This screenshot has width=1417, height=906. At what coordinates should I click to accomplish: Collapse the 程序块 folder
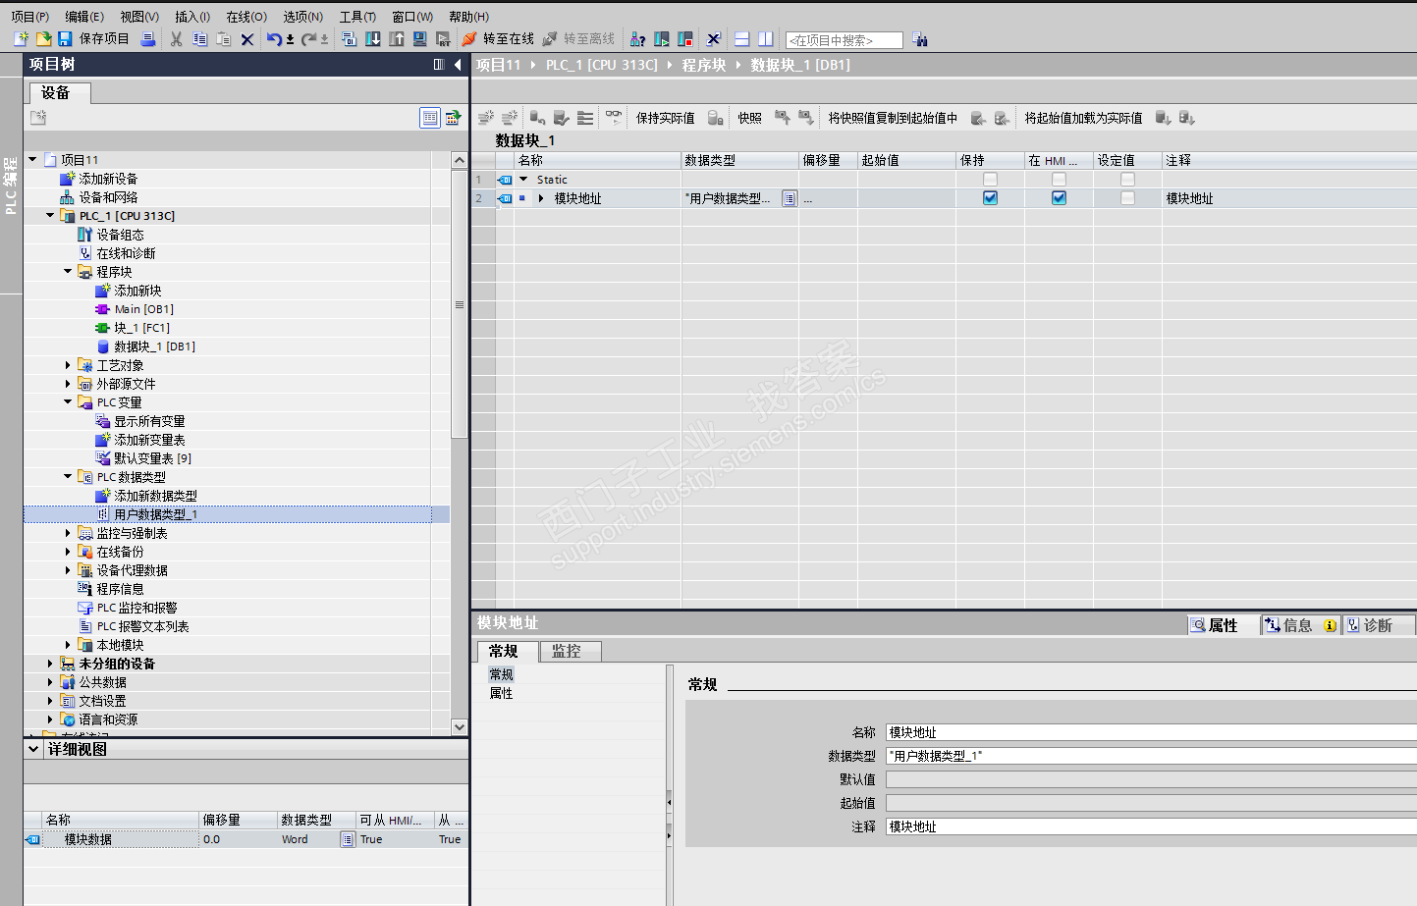[x=68, y=271]
